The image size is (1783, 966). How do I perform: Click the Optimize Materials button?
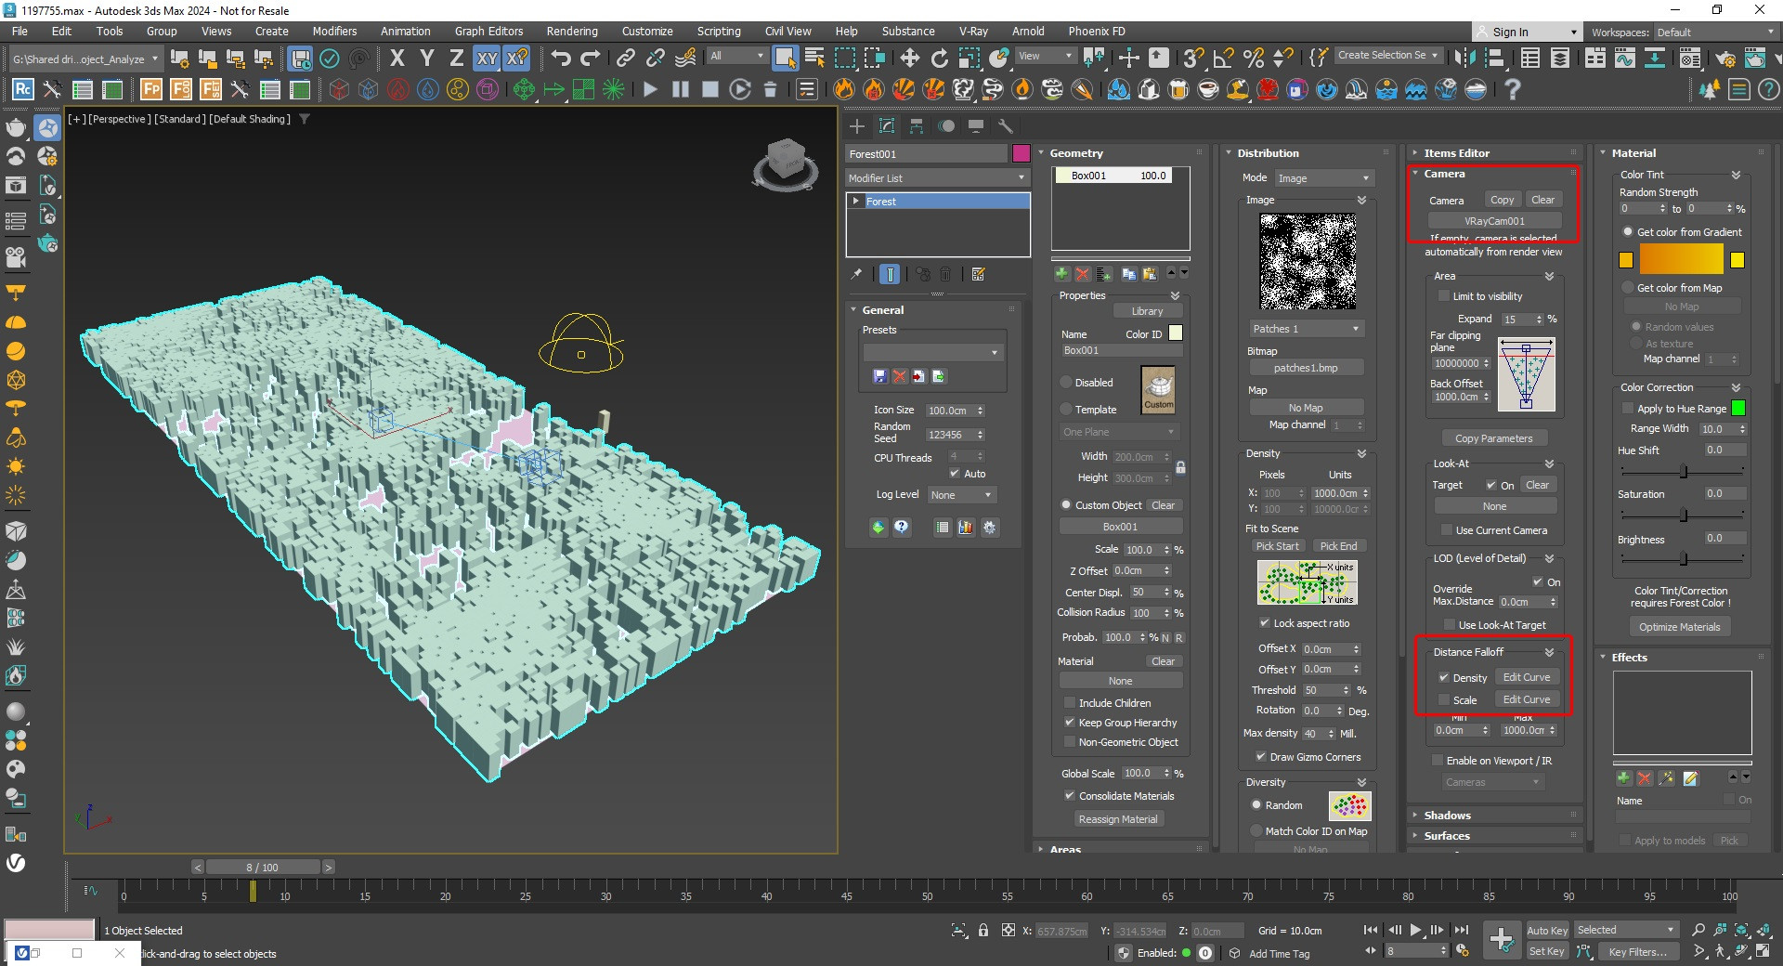coord(1679,627)
